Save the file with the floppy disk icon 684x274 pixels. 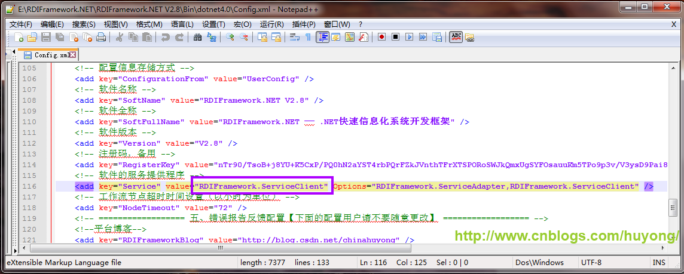(45, 38)
